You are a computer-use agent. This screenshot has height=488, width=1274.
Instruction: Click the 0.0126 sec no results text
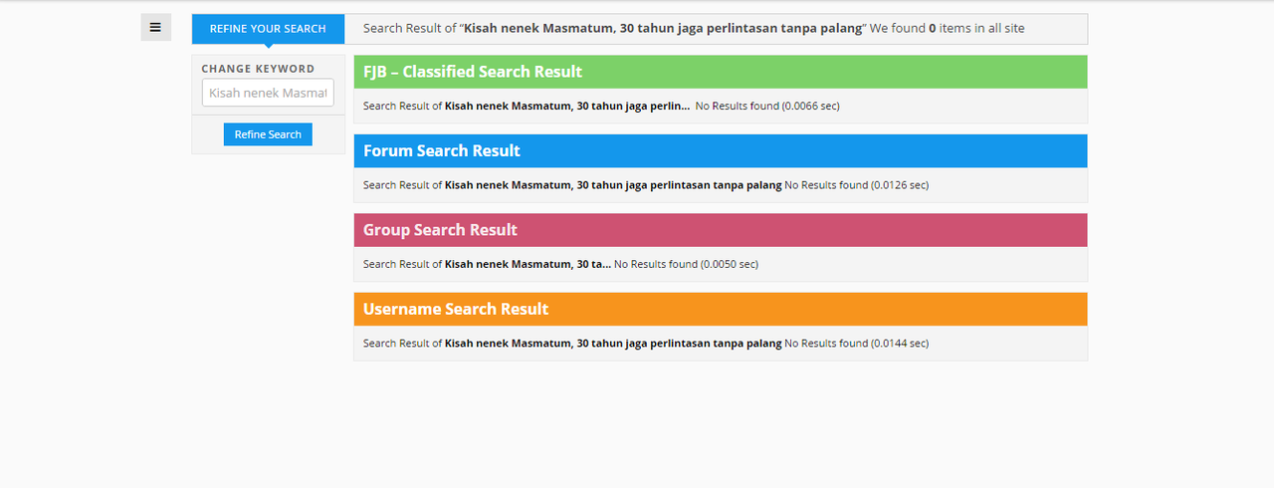[x=857, y=185]
